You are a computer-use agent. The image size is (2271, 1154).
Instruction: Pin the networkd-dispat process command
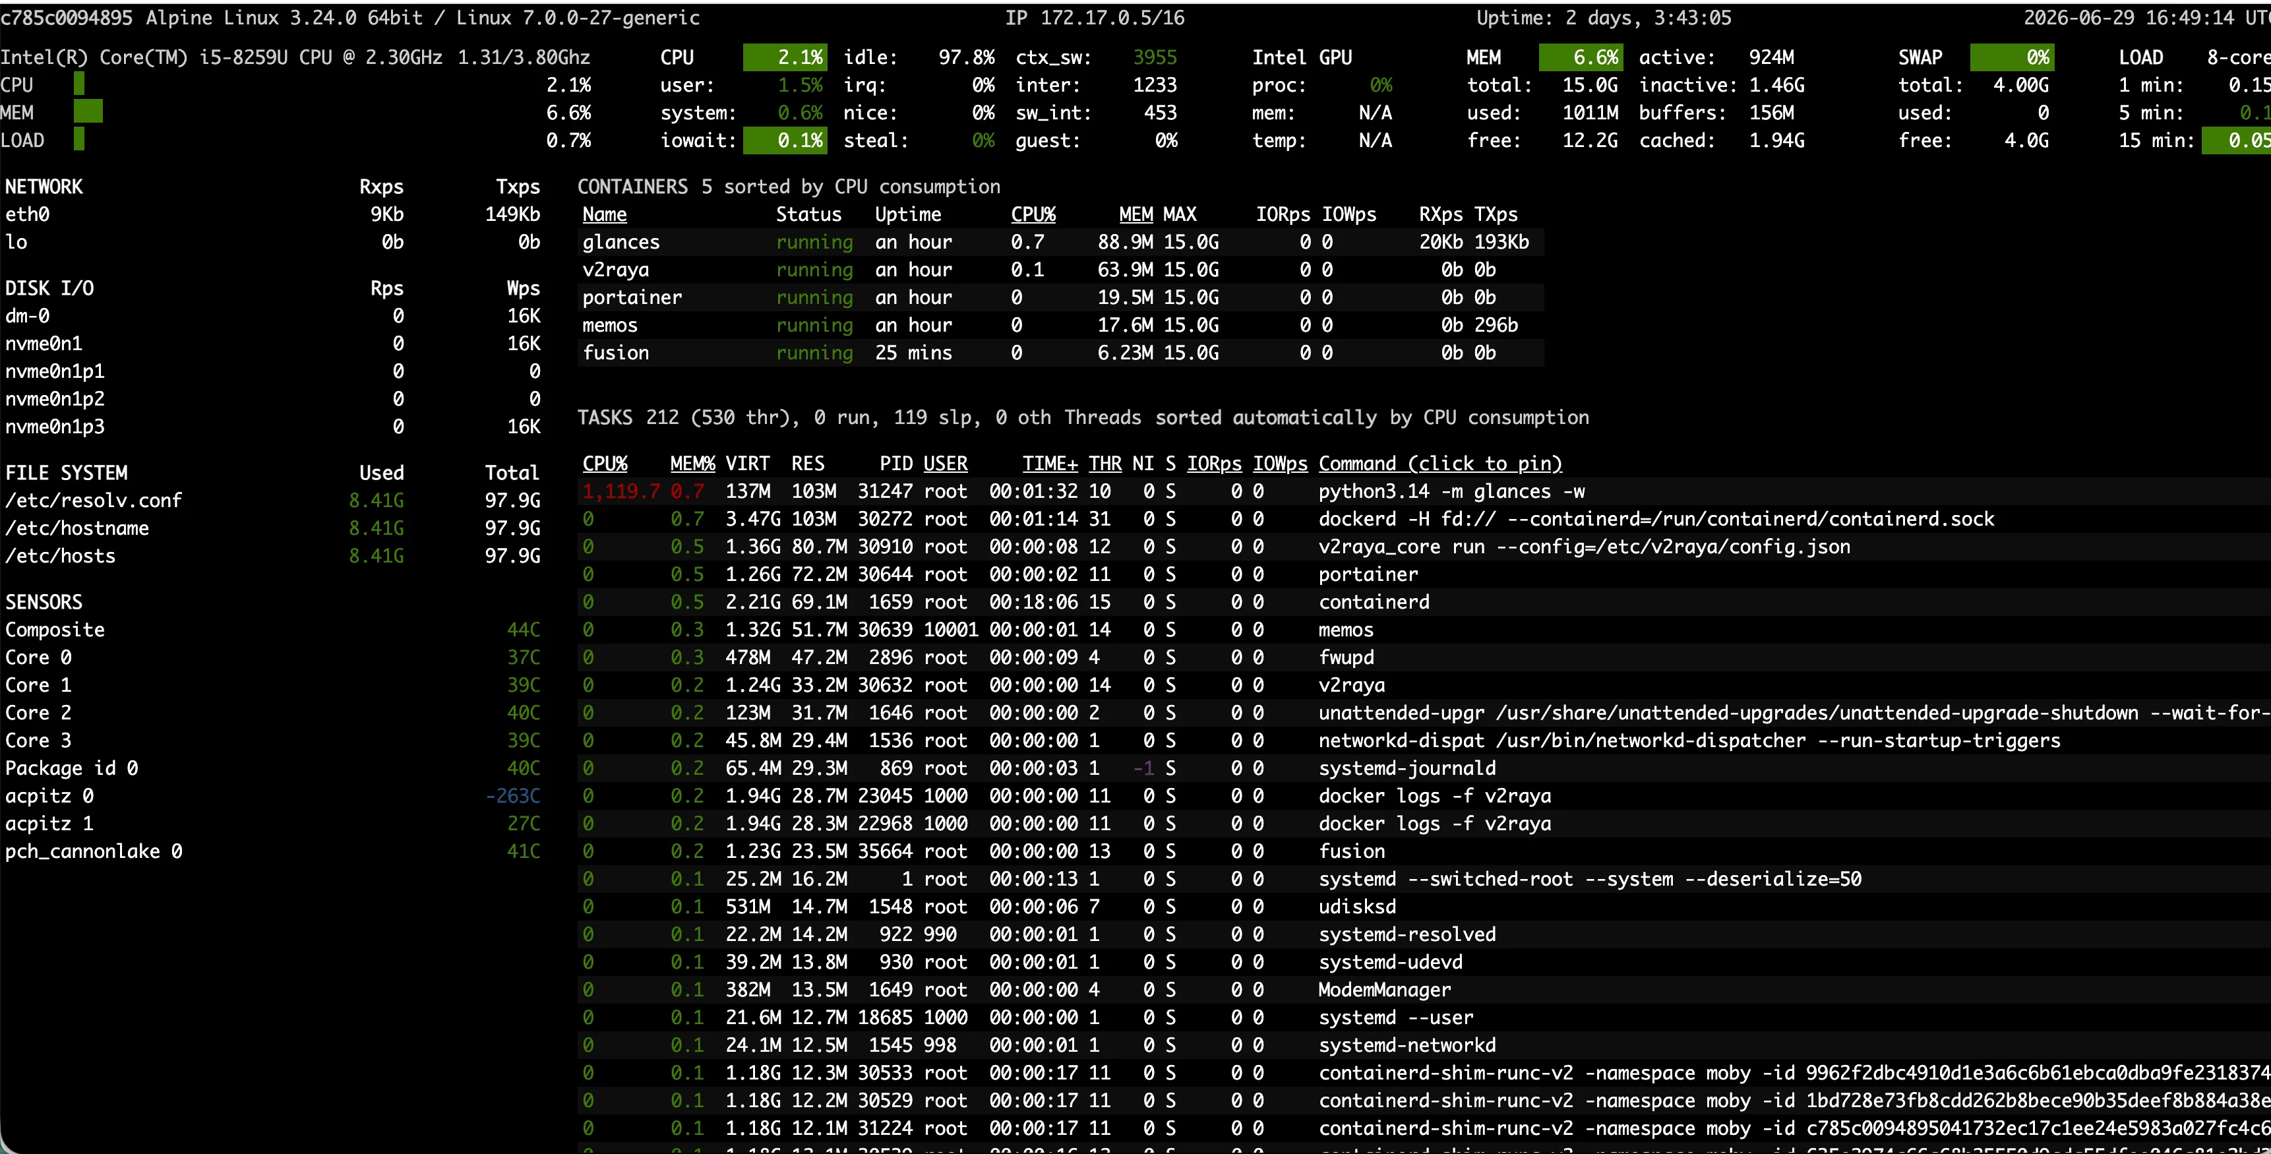pos(1689,741)
